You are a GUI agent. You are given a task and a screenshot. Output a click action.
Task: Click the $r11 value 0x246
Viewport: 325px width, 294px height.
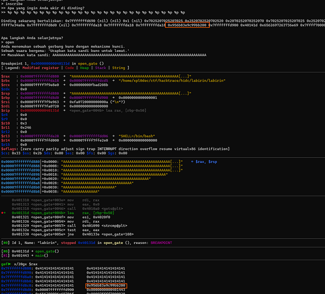pyautogui.click(x=26, y=128)
